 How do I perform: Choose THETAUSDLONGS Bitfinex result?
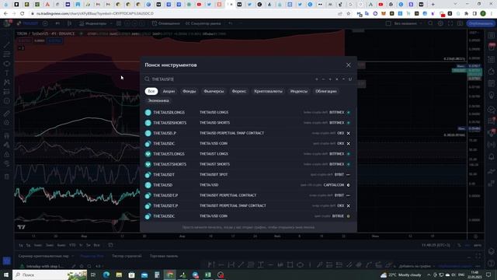(x=248, y=112)
